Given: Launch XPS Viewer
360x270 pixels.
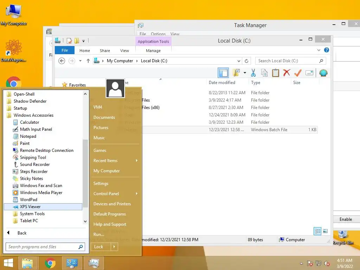Looking at the screenshot, I should coord(43,207).
